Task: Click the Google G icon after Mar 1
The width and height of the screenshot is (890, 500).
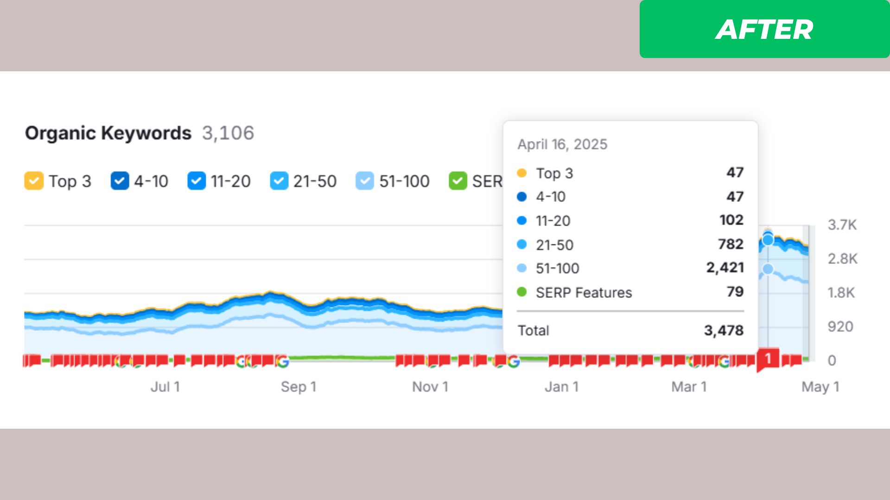Action: pos(725,362)
